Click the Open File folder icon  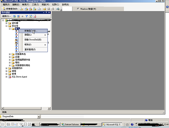click(45, 9)
